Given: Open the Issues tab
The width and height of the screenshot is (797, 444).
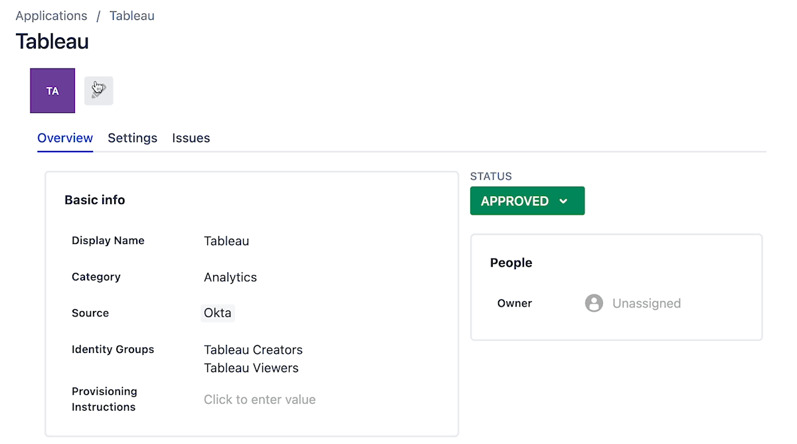Looking at the screenshot, I should (x=191, y=138).
